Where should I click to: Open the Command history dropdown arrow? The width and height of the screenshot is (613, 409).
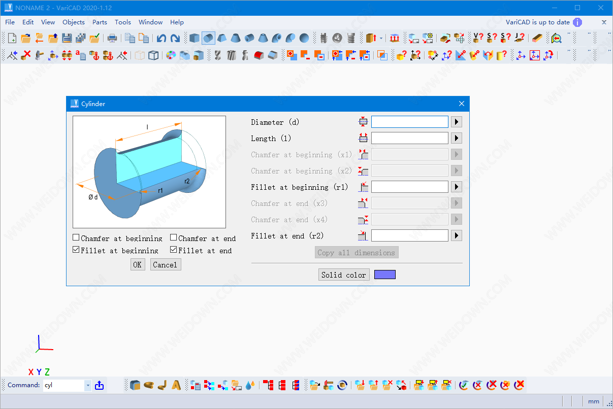(88, 385)
